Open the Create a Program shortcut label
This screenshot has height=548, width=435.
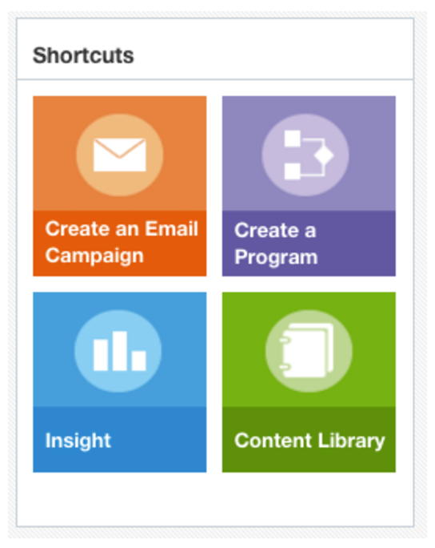pyautogui.click(x=276, y=244)
